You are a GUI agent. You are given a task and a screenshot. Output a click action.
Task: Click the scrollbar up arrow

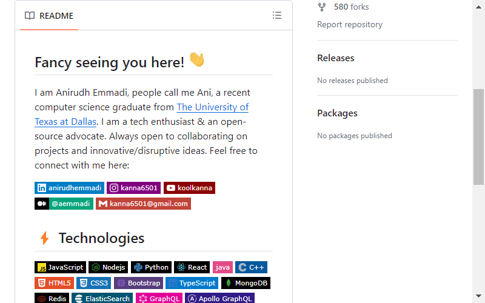click(478, 7)
